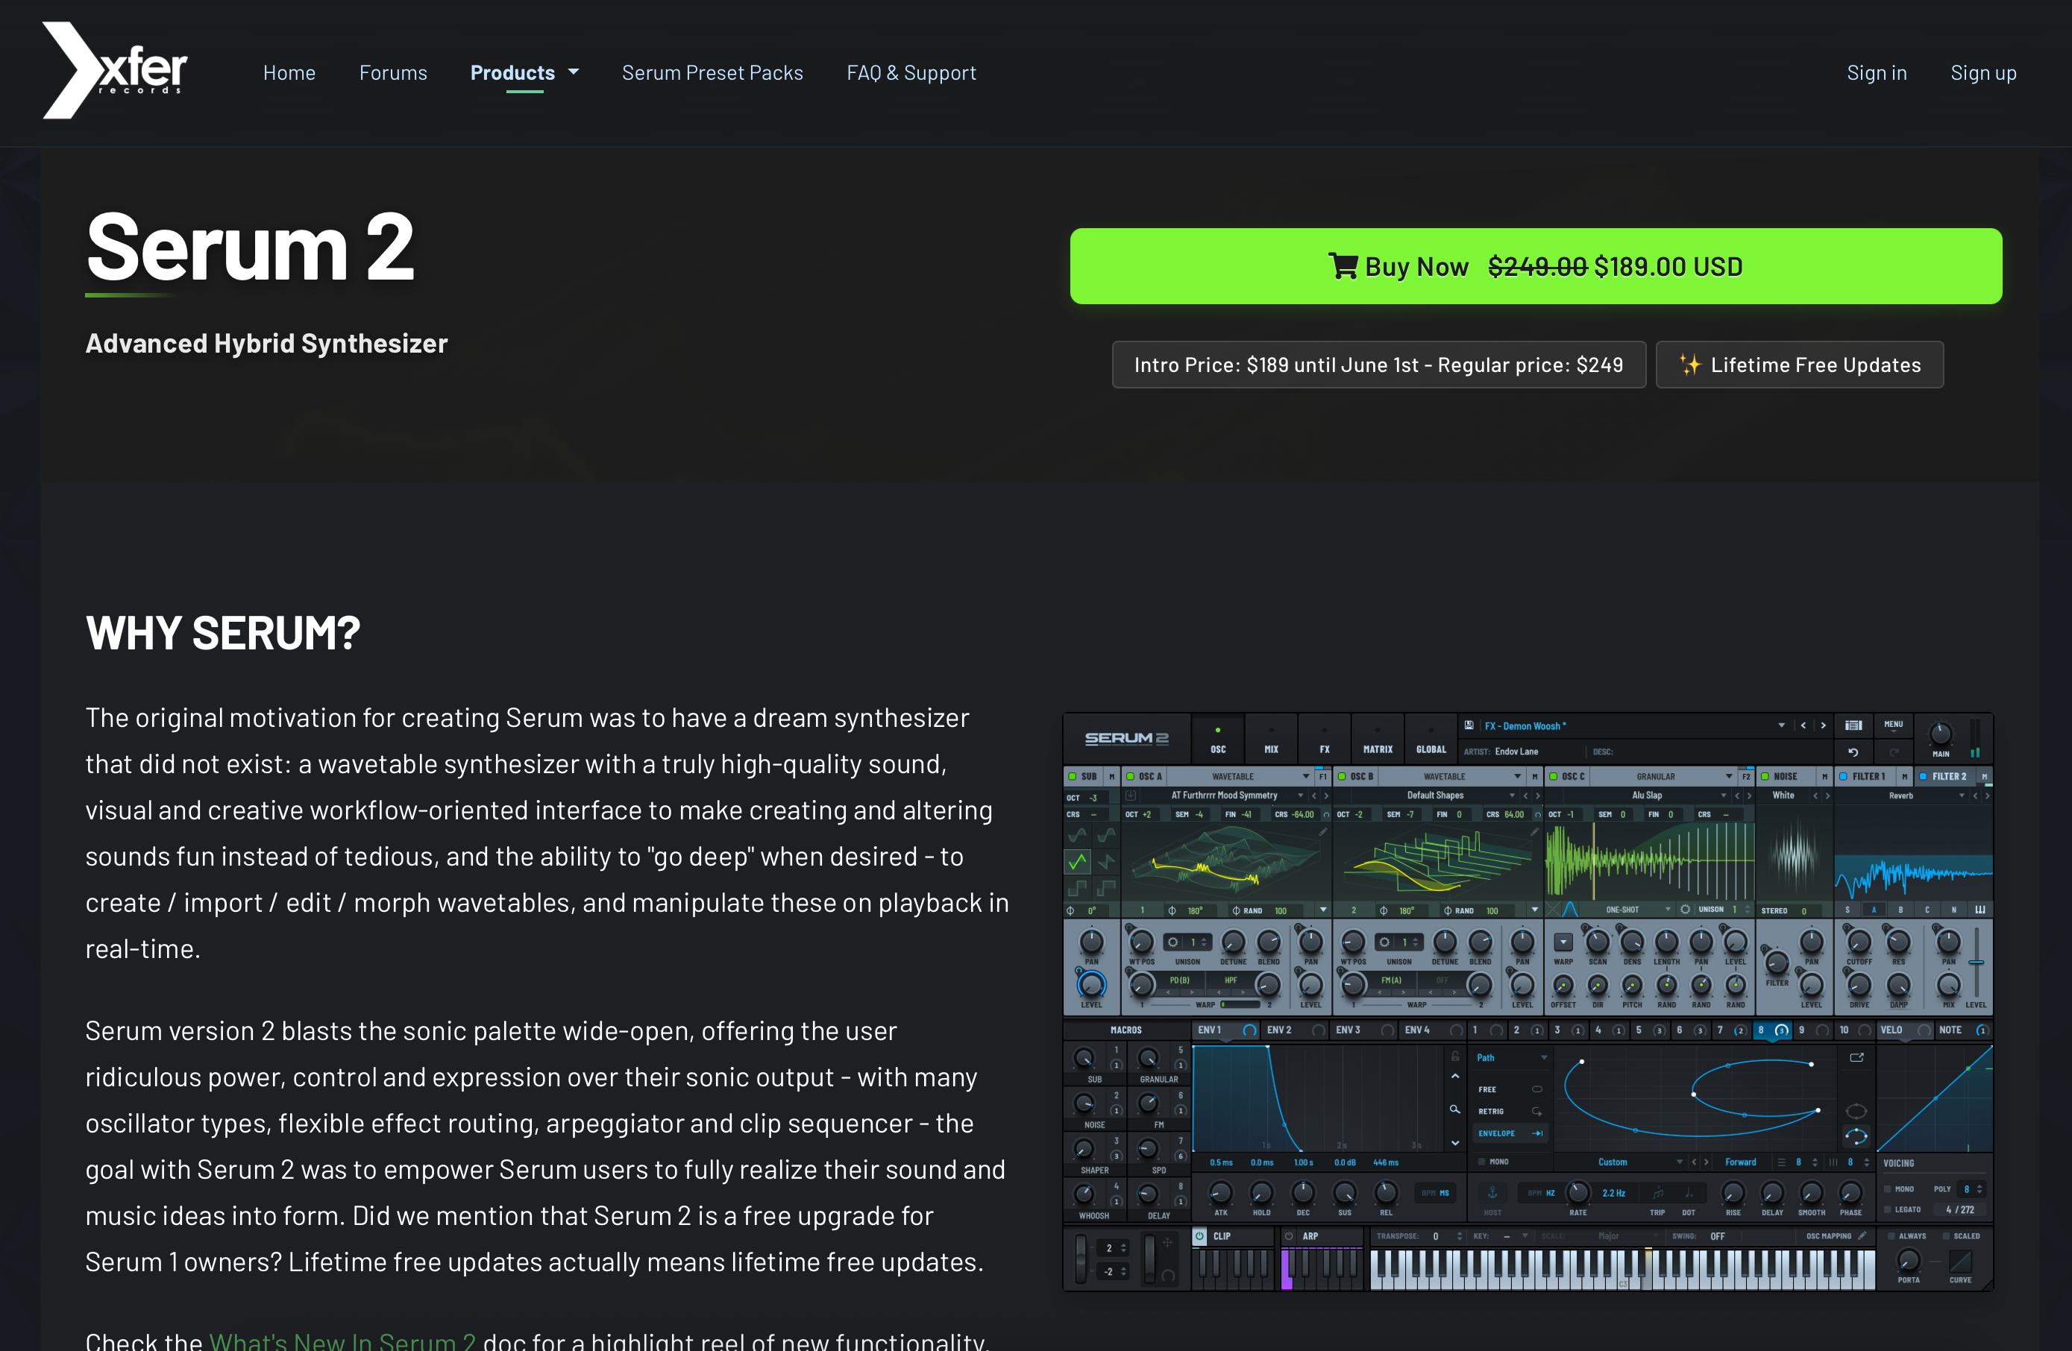Click the OSC A wavetable edit pencil
The width and height of the screenshot is (2072, 1351).
coord(1322,832)
